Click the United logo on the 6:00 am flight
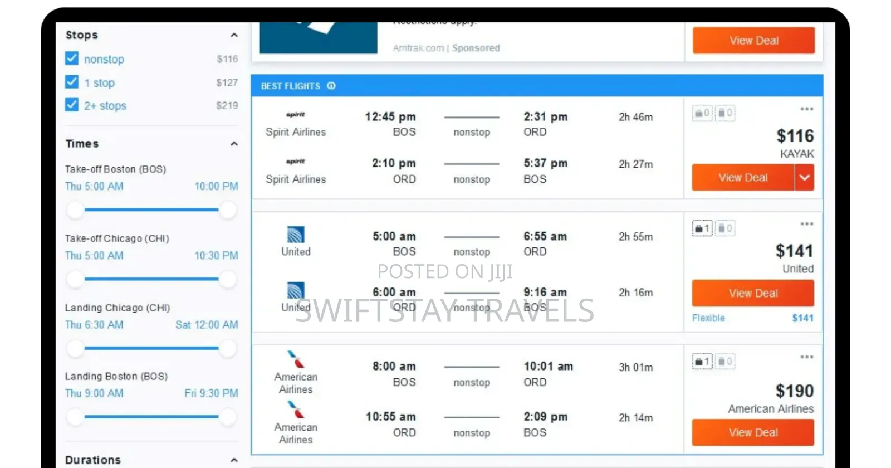Screen dimensions: 891x468 pyautogui.click(x=296, y=290)
